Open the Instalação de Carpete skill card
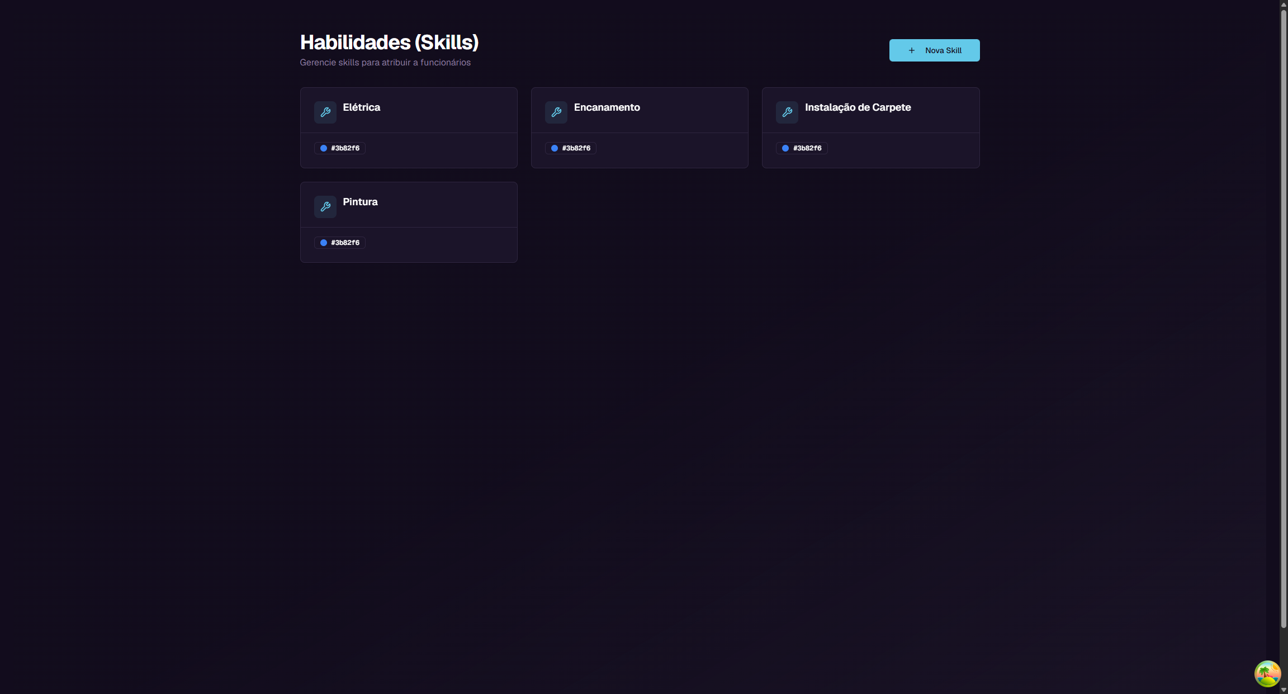This screenshot has width=1288, height=694. [870, 128]
